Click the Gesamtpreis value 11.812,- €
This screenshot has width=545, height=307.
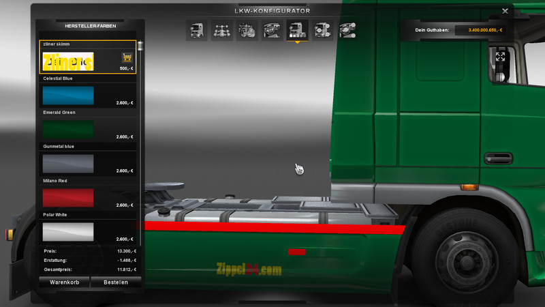click(x=127, y=269)
